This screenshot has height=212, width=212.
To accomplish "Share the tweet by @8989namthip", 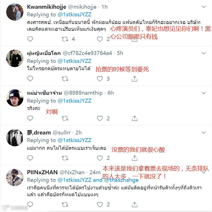I will tap(134, 118).
